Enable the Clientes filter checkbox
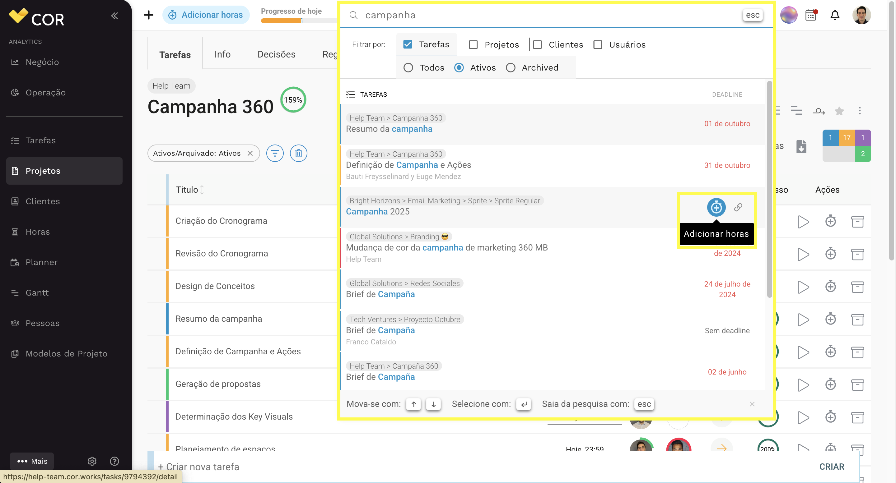Viewport: 896px width, 483px height. [537, 45]
